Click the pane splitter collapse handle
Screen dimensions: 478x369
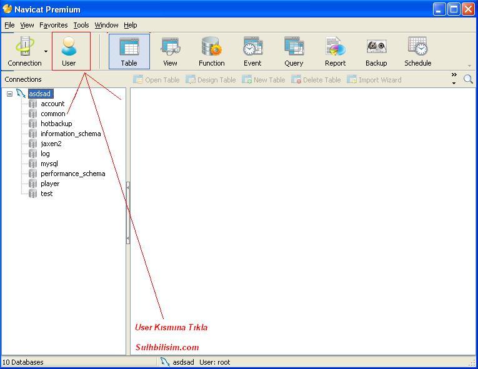(x=128, y=213)
